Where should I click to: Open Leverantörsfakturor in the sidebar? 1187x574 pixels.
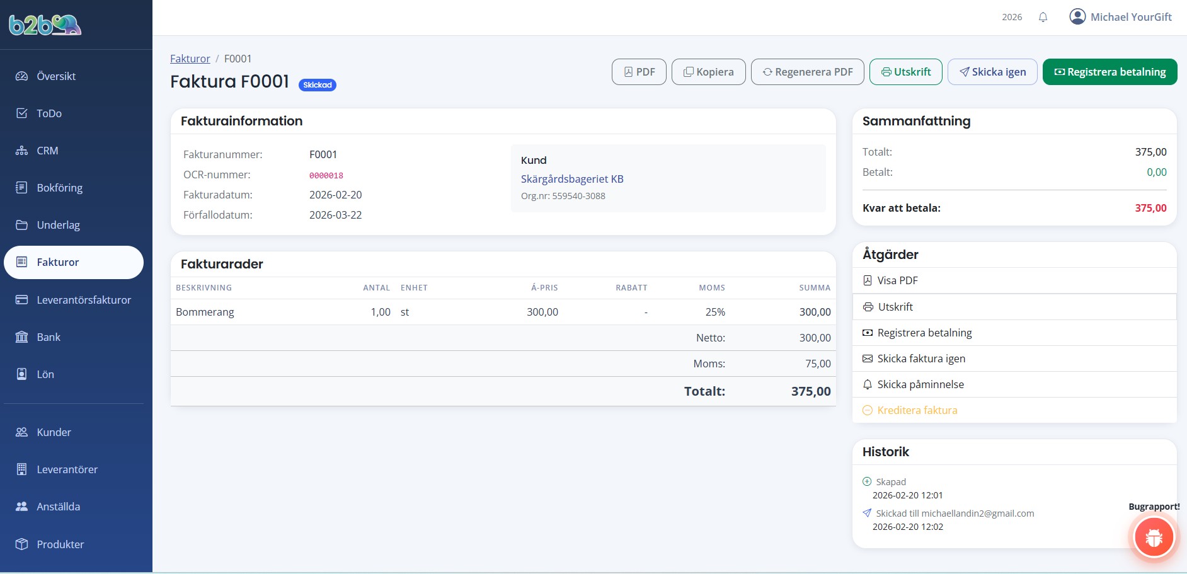[x=84, y=300]
